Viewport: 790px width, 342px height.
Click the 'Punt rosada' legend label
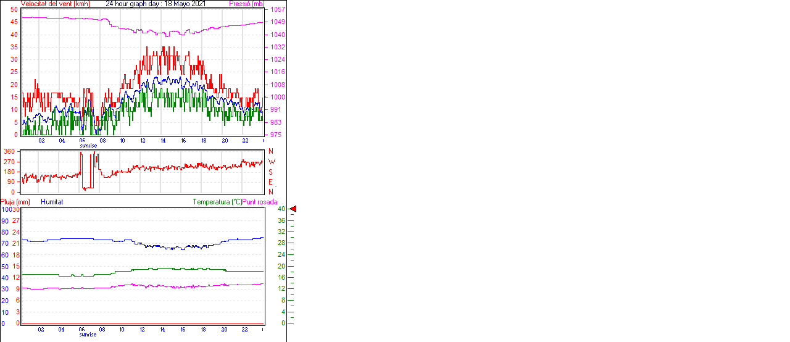coord(260,202)
